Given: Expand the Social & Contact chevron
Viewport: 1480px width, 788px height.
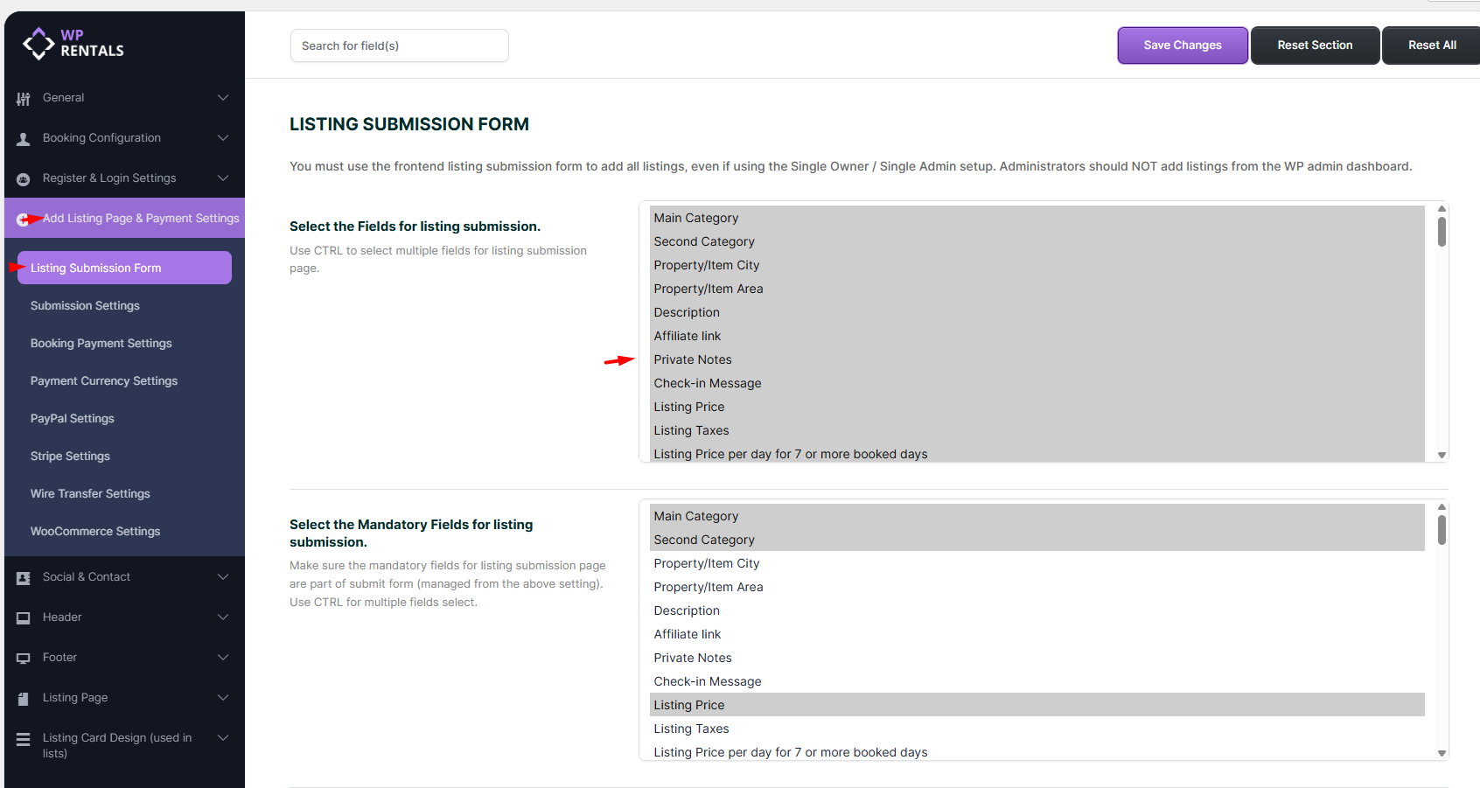Looking at the screenshot, I should pyautogui.click(x=223, y=577).
